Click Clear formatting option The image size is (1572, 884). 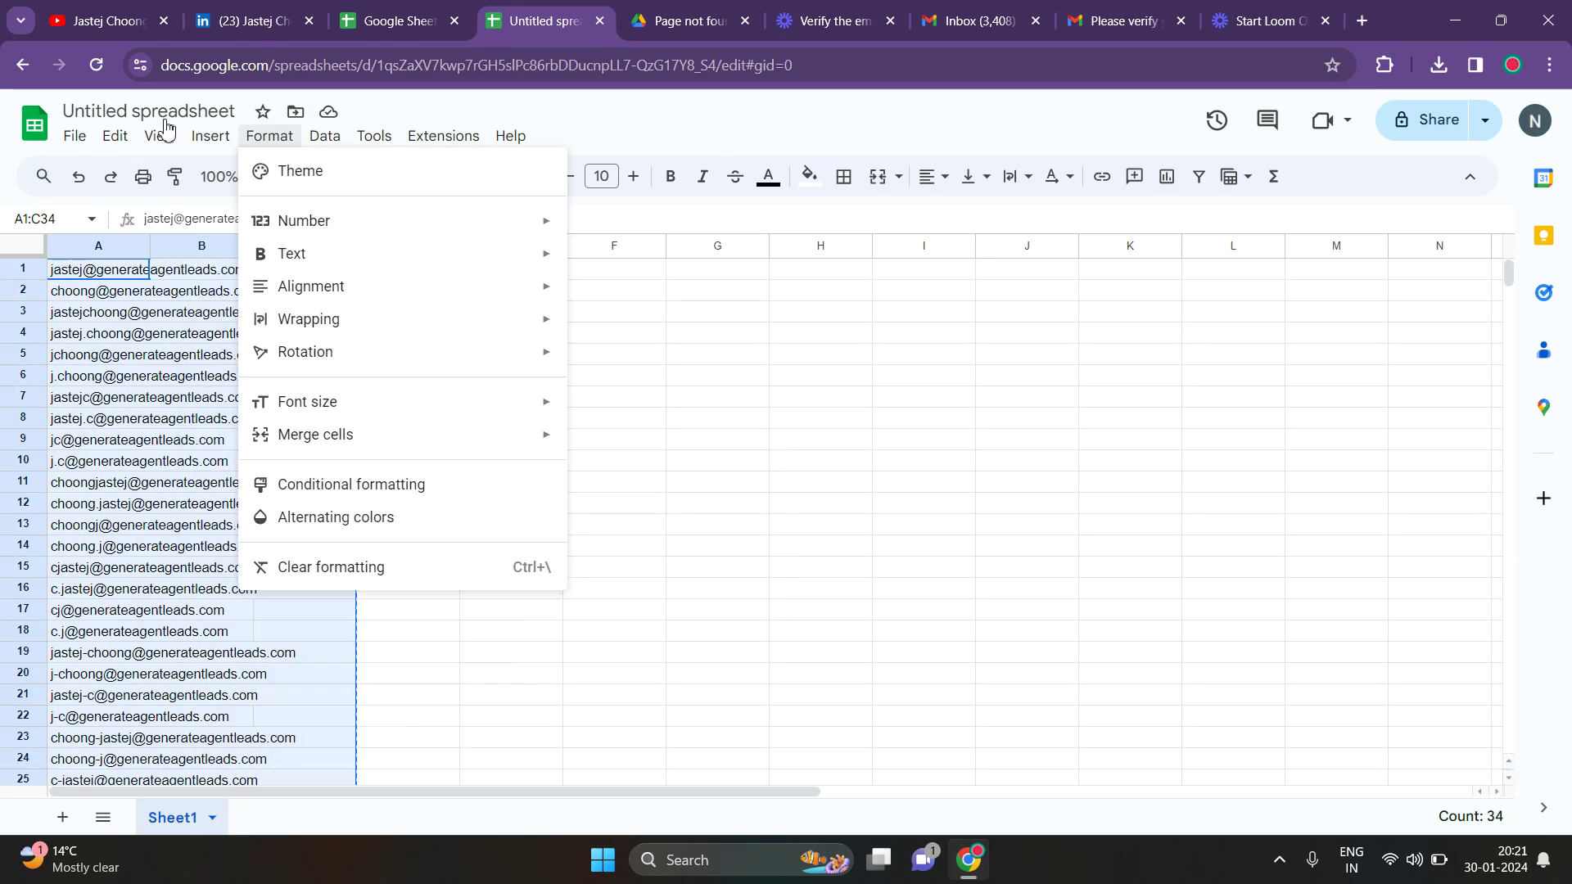pos(331,567)
